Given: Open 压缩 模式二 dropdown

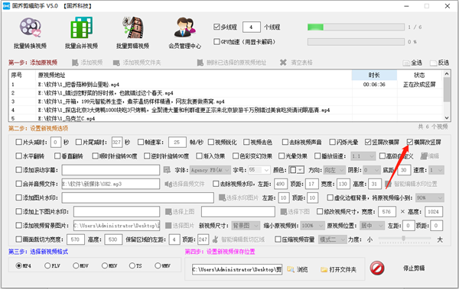Looking at the screenshot, I should [332, 239].
